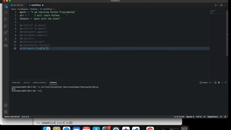Open the Search view in activity bar
231x130 pixels.
pos(6,13)
